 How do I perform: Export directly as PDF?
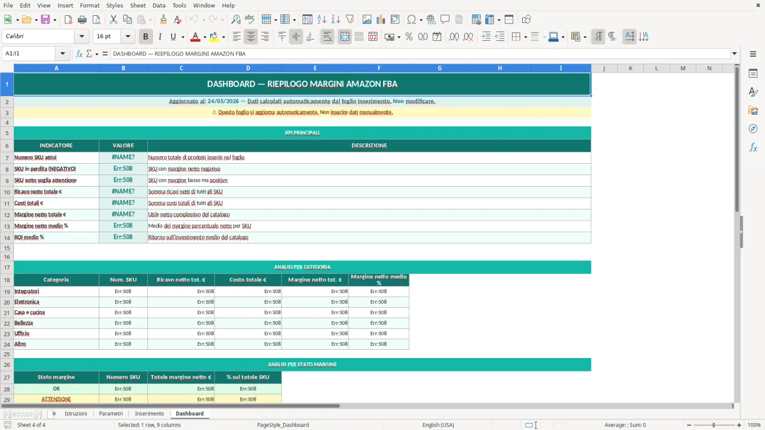[x=68, y=20]
